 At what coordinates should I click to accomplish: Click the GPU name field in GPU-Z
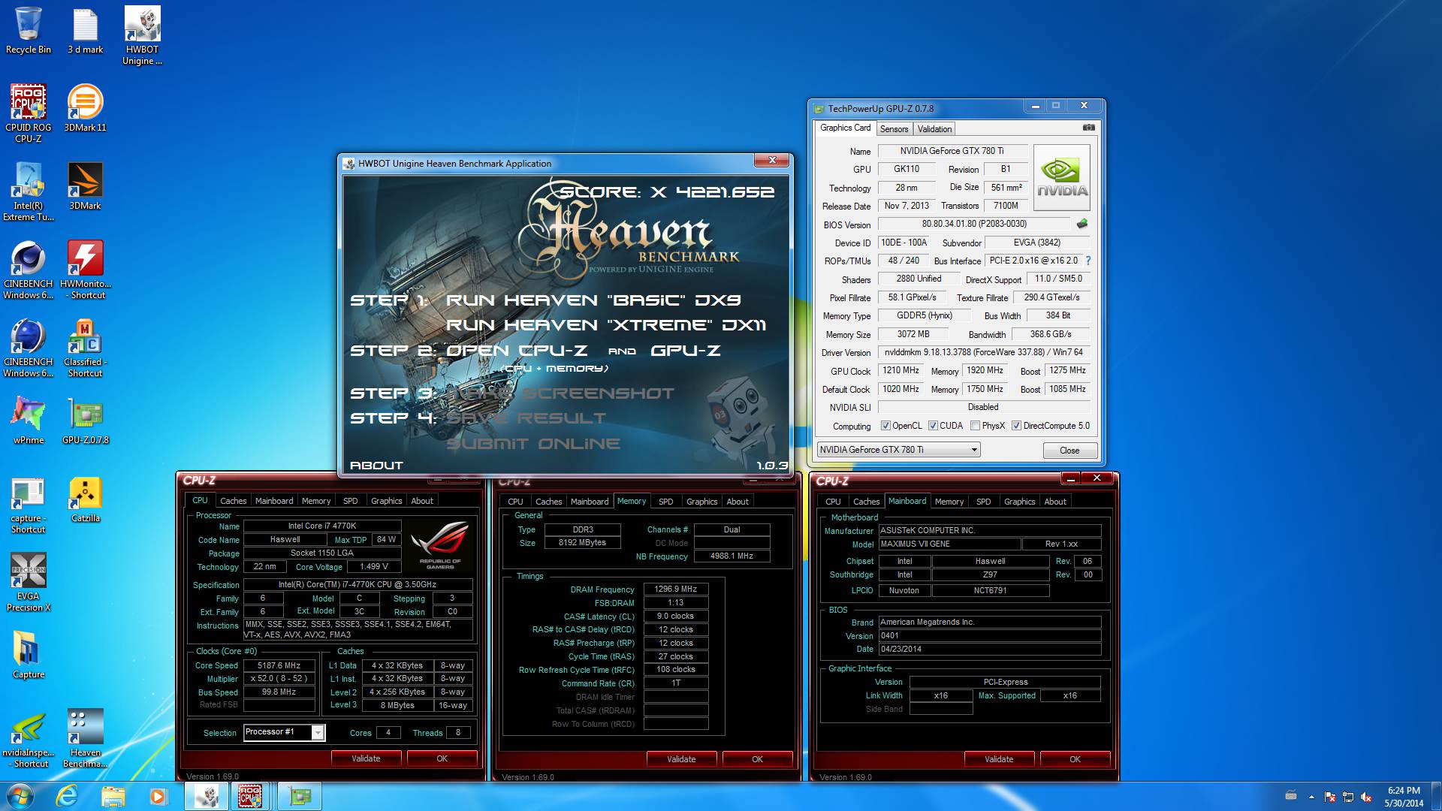click(952, 151)
